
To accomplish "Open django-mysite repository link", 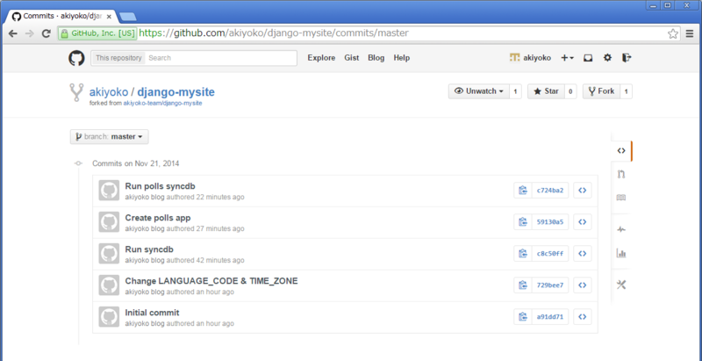I will 176,92.
